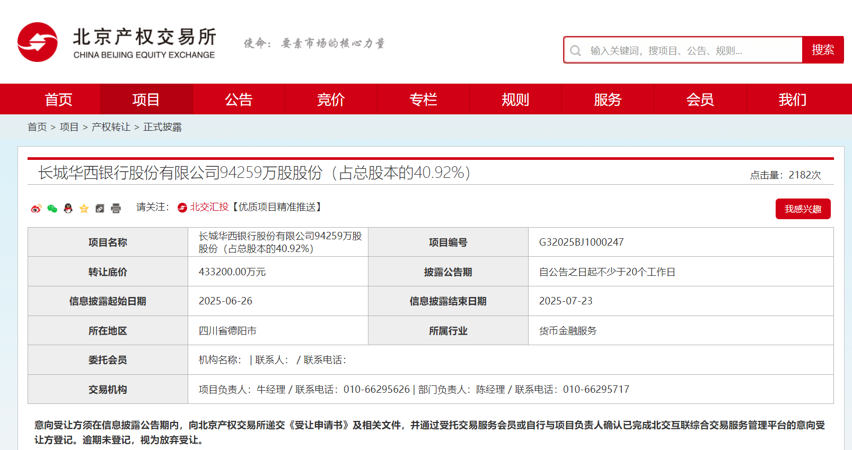The image size is (852, 450).
Task: Click the 点击量: 2182次 counter
Action: (785, 175)
